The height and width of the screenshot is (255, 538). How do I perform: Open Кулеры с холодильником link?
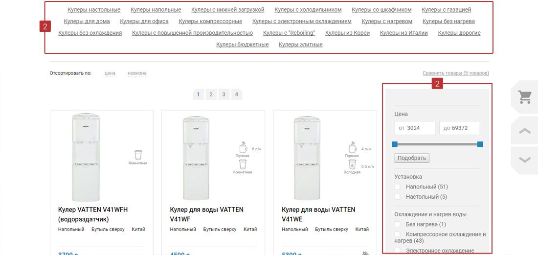pos(308,10)
